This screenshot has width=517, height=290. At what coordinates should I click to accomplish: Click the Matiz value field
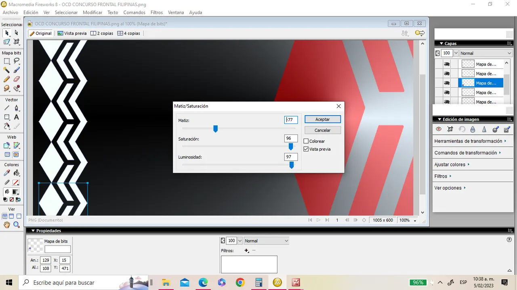pyautogui.click(x=291, y=120)
